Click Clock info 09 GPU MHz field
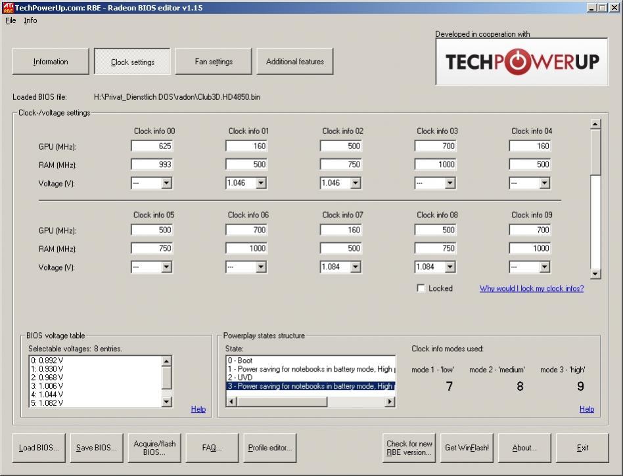The height and width of the screenshot is (476, 623). tap(530, 230)
